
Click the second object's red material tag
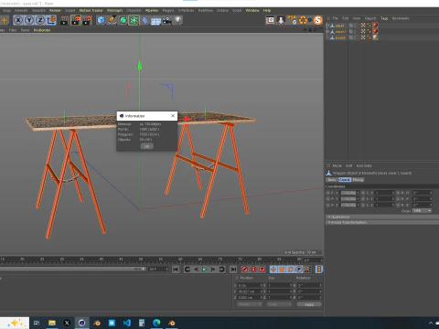375,31
